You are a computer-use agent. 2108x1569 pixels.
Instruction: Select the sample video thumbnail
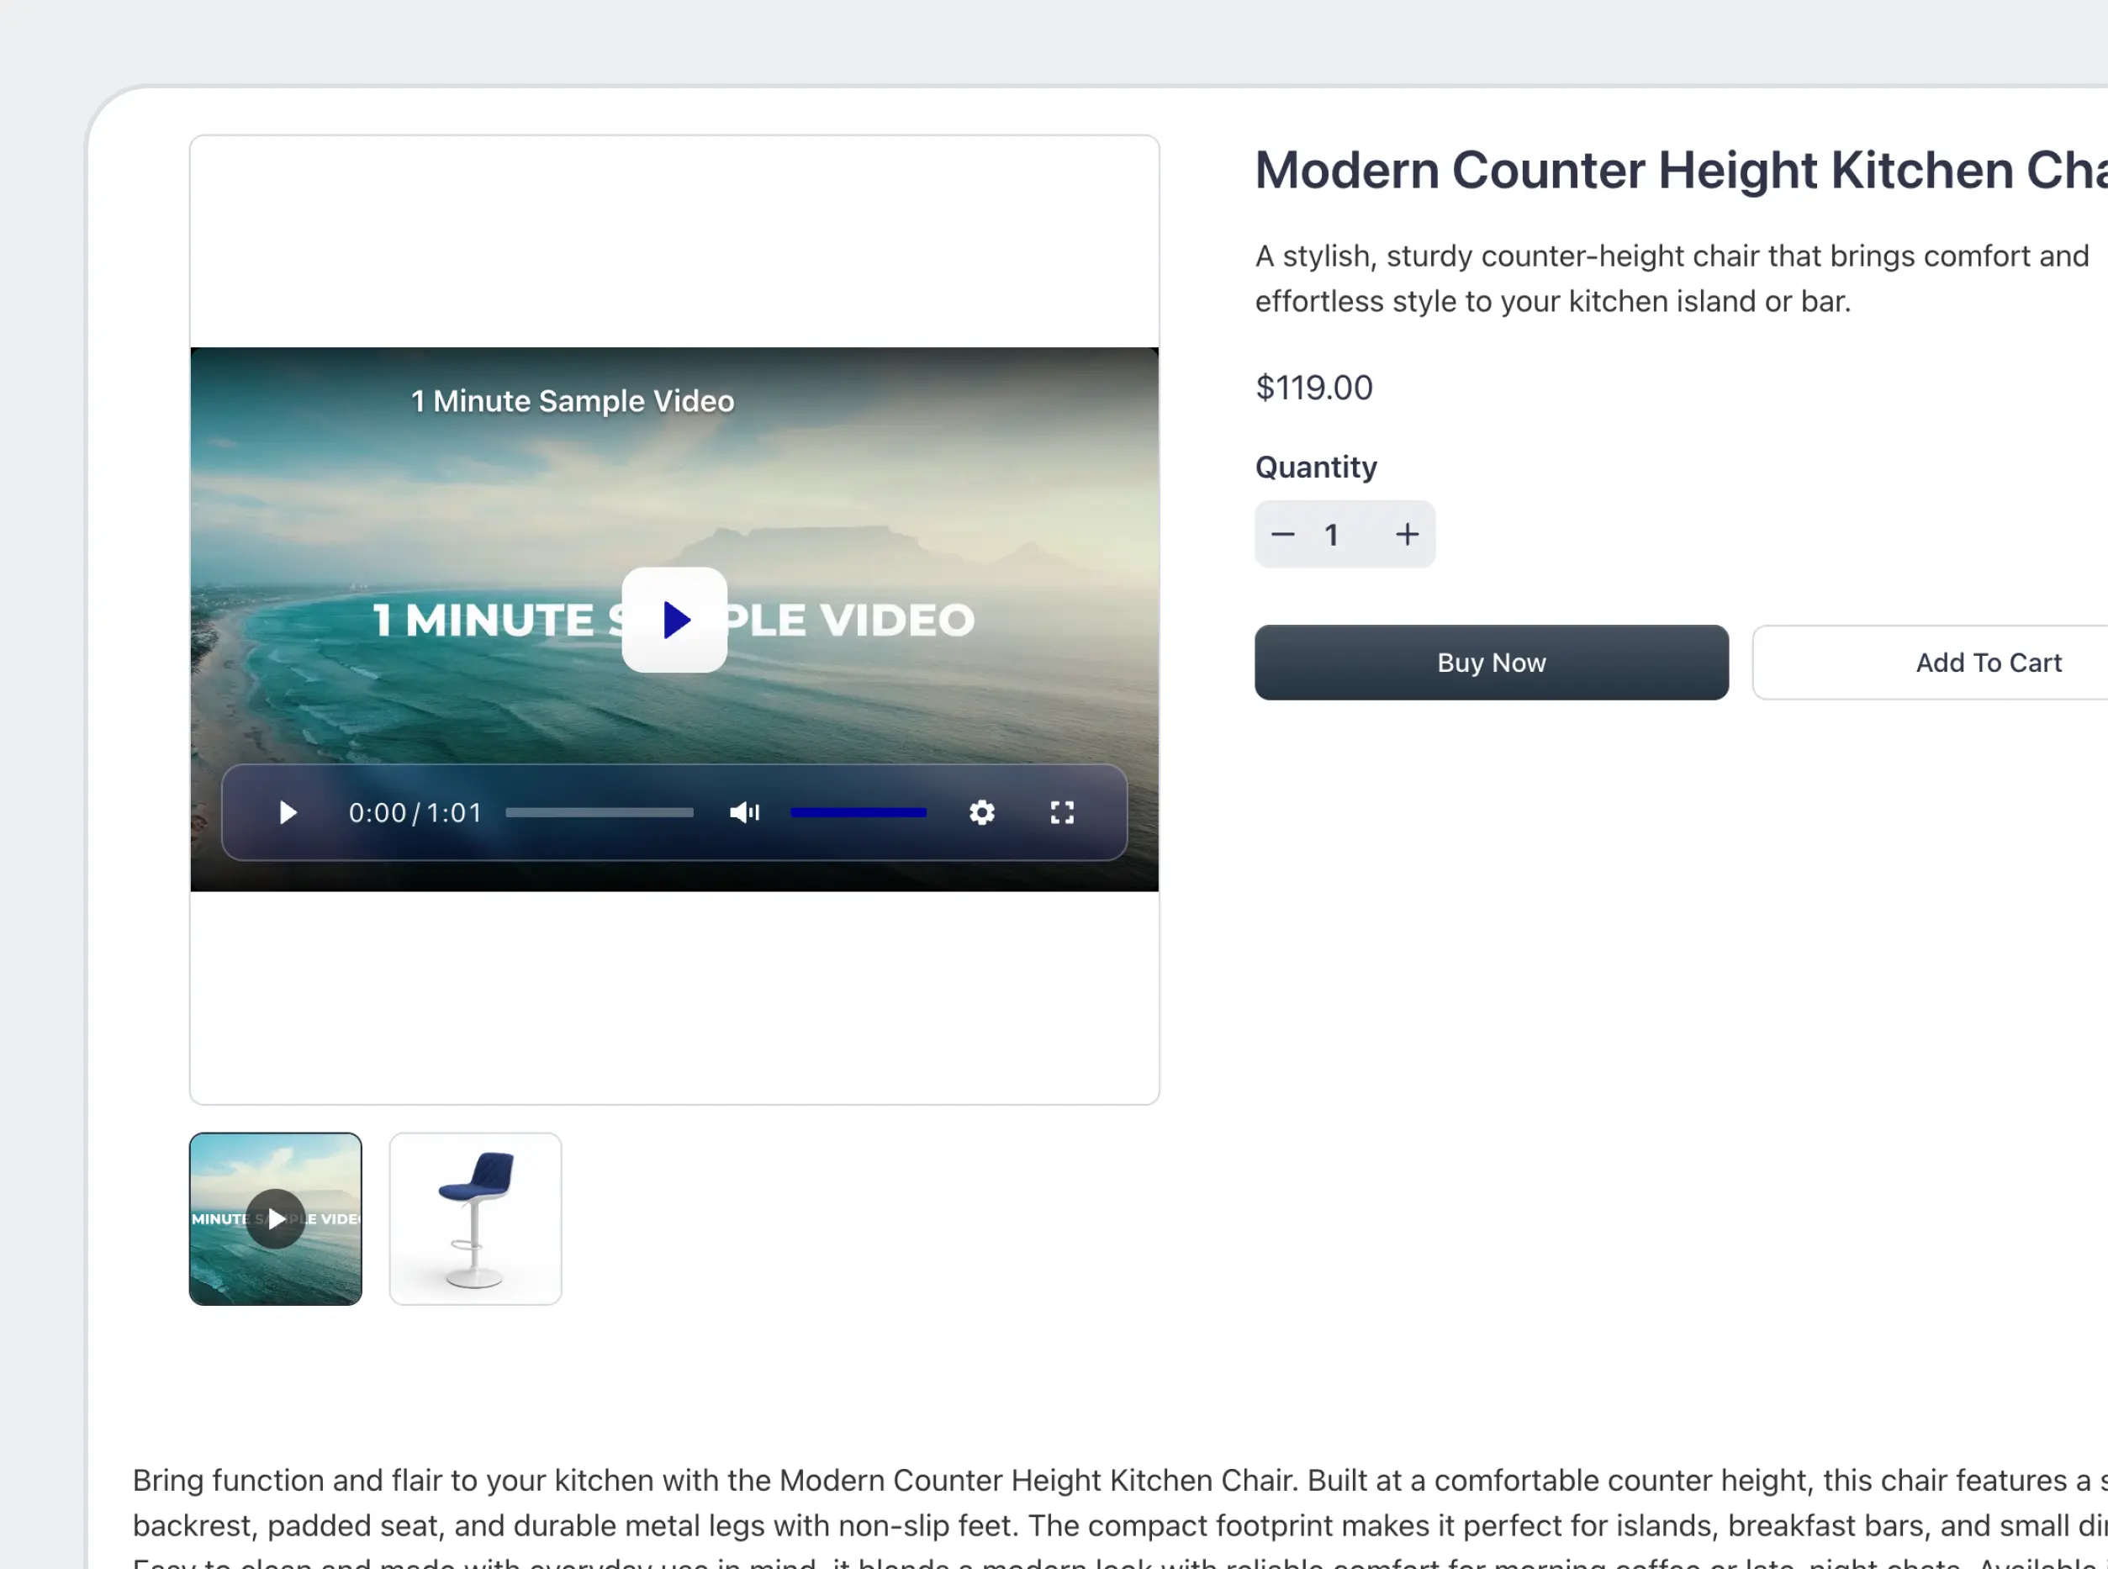(275, 1218)
